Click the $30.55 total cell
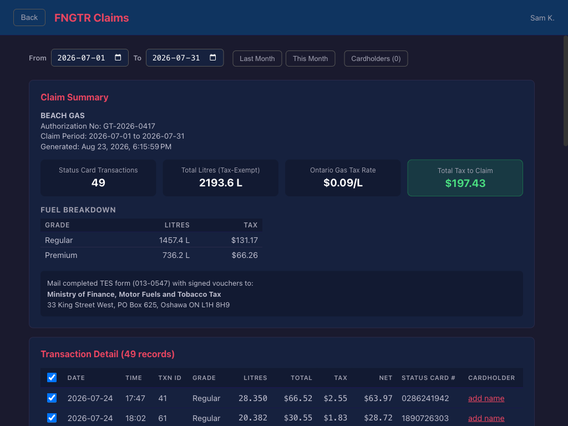The width and height of the screenshot is (568, 426). [298, 418]
